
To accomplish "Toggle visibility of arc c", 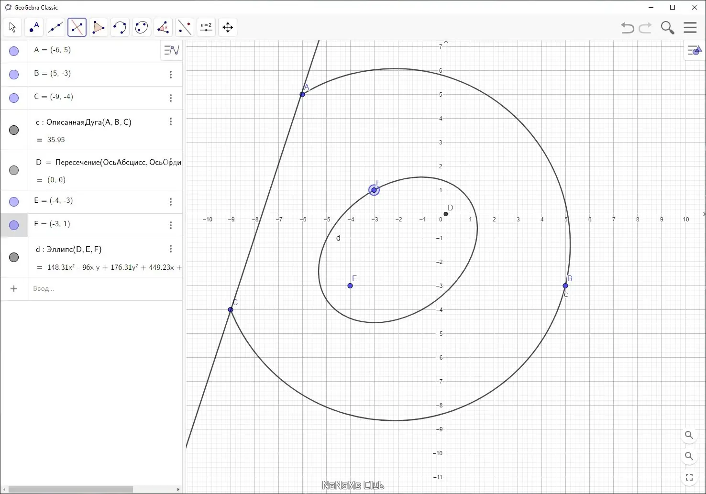I will coord(14,130).
